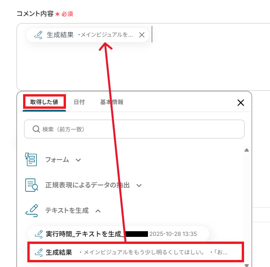This screenshot has height=267, width=270.
Task: Select 実行時間_テキストを生成 value row
Action: [x=118, y=234]
